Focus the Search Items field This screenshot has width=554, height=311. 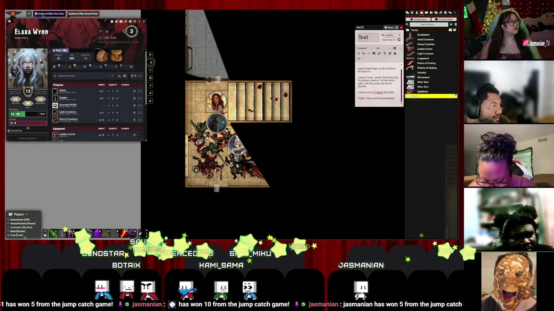429,25
